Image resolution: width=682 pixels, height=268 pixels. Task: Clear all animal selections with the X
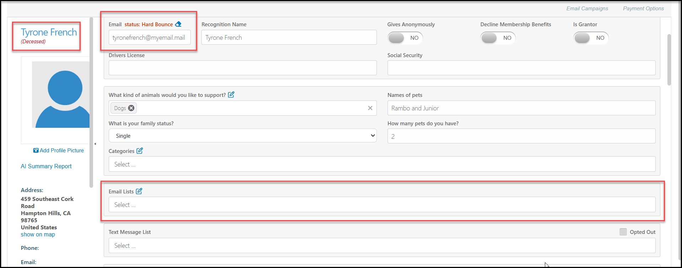point(370,108)
